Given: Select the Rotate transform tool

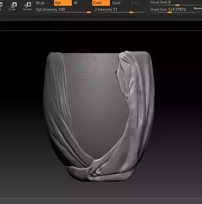Looking at the screenshot, I should point(27,7).
